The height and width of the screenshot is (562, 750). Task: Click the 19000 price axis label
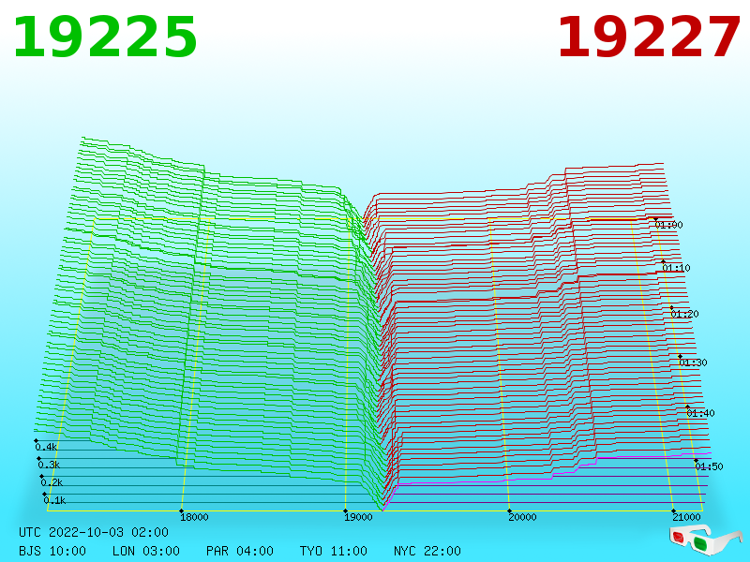(358, 517)
